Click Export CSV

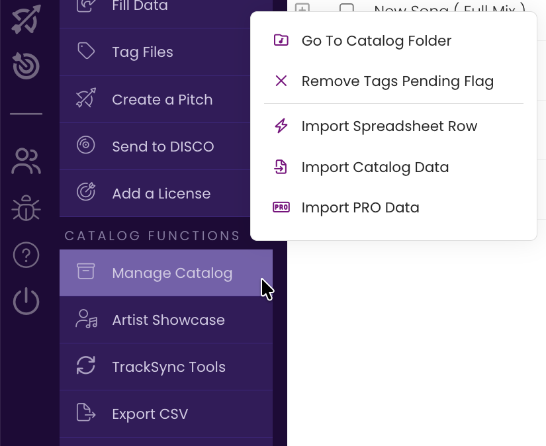tap(166, 414)
